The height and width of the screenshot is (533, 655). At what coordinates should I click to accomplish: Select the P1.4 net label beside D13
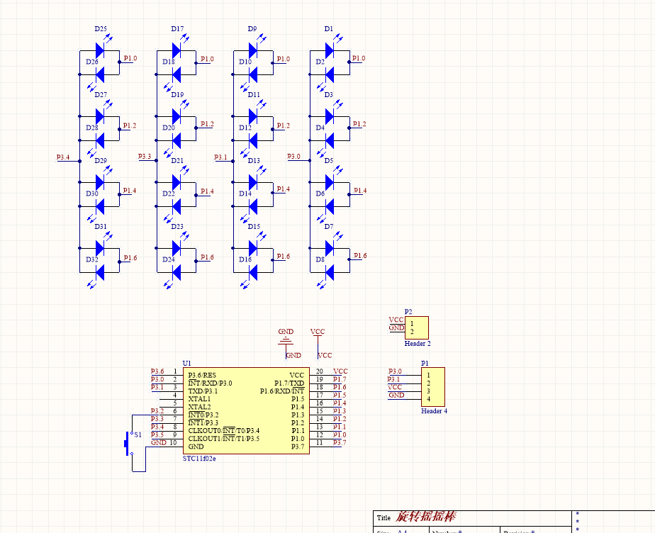coord(284,189)
